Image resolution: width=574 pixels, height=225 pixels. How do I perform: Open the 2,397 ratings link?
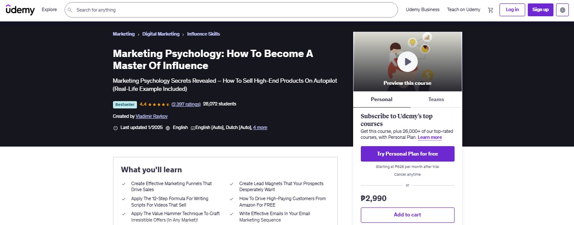[x=186, y=104]
